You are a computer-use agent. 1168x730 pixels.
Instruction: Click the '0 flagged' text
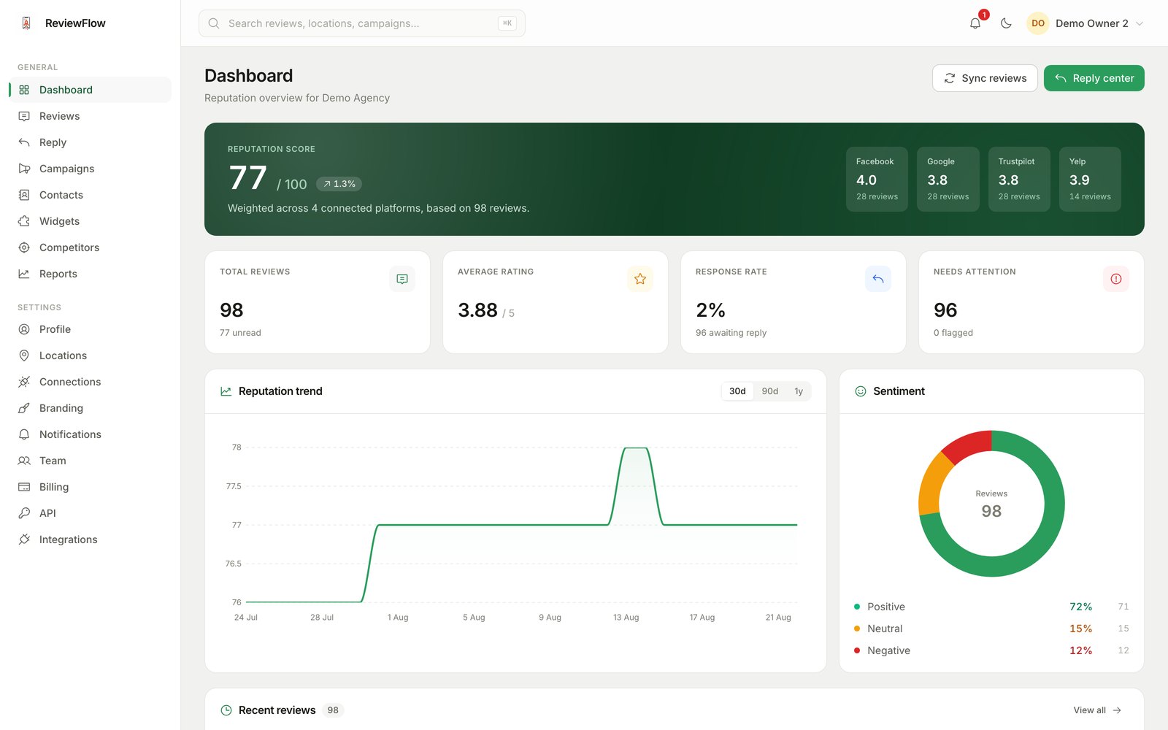point(953,333)
